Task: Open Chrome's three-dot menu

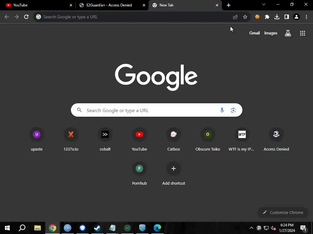Action: point(306,17)
